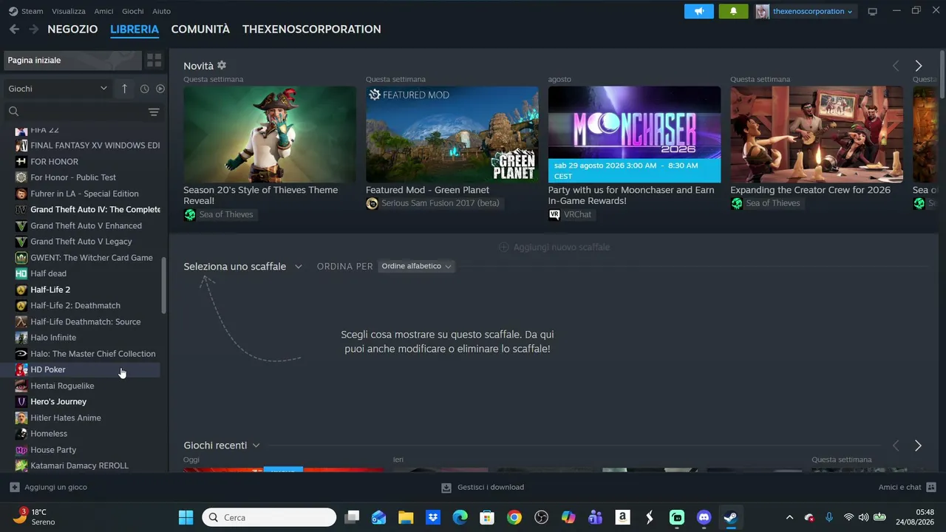This screenshot has width=946, height=532.
Task: Select GWENT: The Witcher Card Game
Action: [88, 258]
